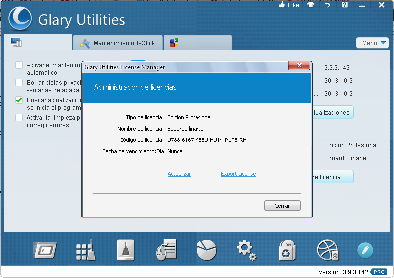Click the Like thumbs-up icon
The image size is (394, 278).
click(282, 5)
